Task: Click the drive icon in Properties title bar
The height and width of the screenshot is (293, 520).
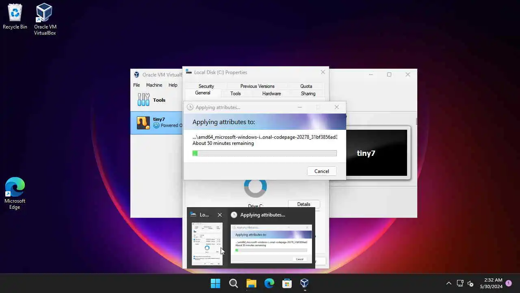Action: coord(188,72)
